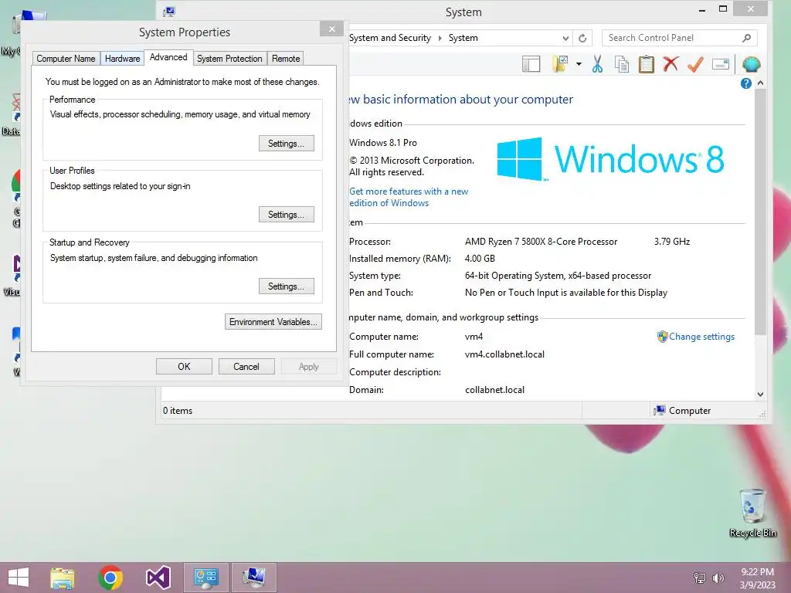Click the Control Panel taskbar button
Screen dimensions: 791x593
coord(205,578)
